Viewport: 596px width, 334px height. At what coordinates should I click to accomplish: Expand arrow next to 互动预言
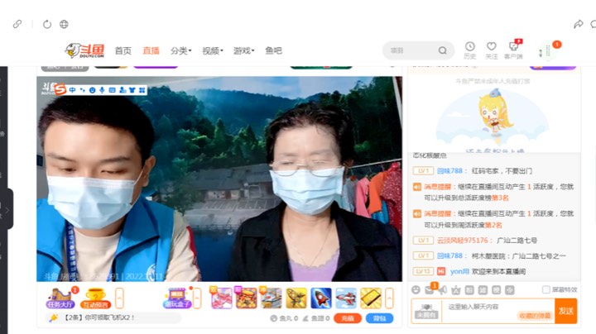(x=119, y=298)
